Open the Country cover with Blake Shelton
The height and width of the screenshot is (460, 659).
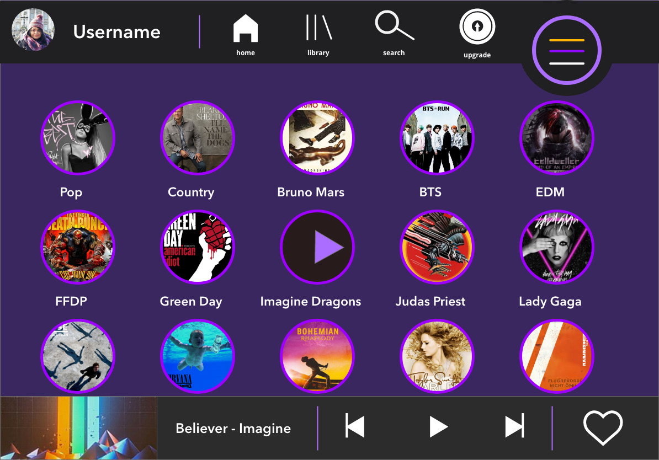[x=198, y=138]
